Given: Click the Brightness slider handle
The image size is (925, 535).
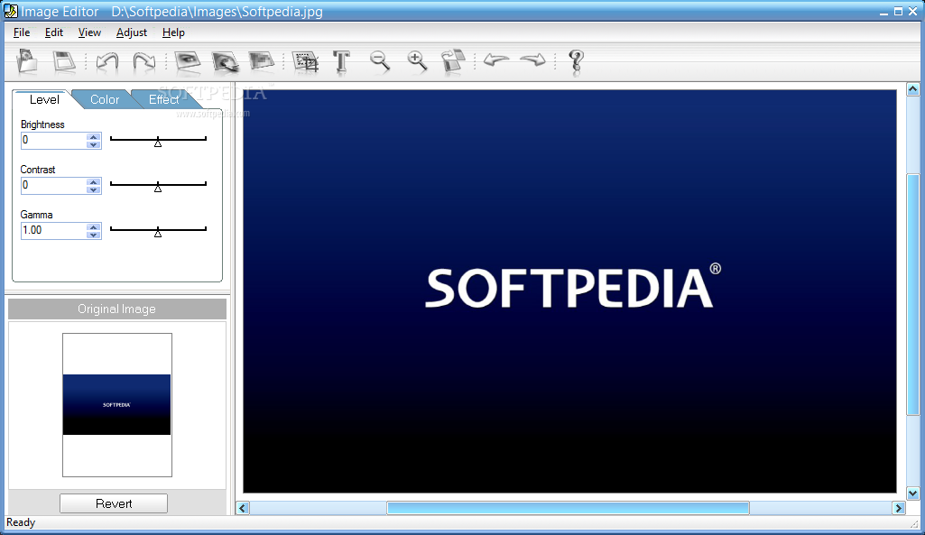Looking at the screenshot, I should point(158,143).
